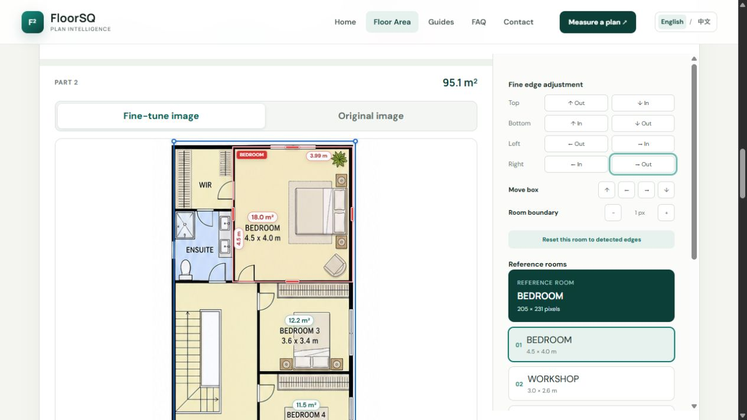The width and height of the screenshot is (747, 420).
Task: Open the Guides nav item
Action: [x=441, y=22]
